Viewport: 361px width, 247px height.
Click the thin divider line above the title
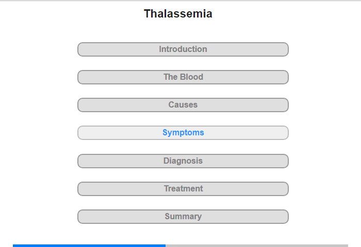coord(180,1)
